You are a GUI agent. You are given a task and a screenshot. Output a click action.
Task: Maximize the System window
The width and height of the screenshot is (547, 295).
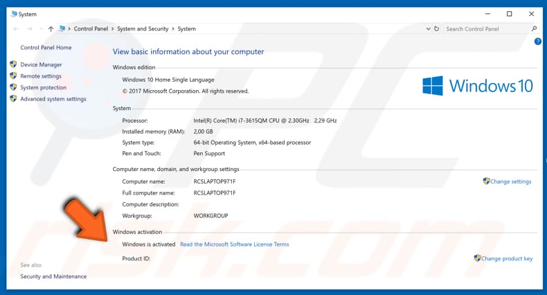coord(510,14)
